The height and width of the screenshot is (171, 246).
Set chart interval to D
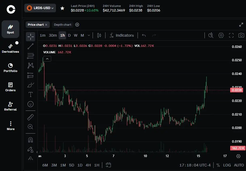click(x=69, y=35)
